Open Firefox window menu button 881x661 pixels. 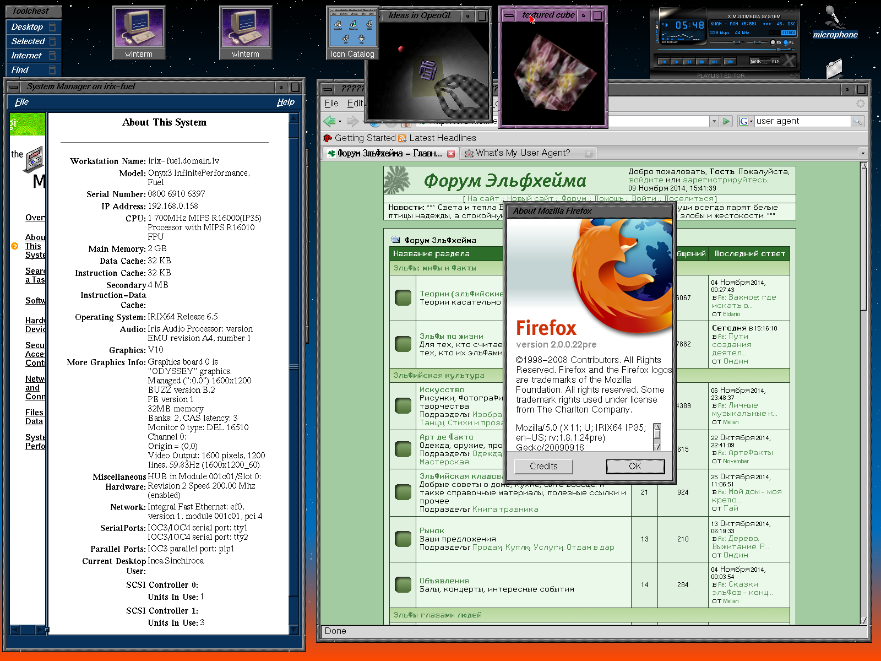click(327, 89)
